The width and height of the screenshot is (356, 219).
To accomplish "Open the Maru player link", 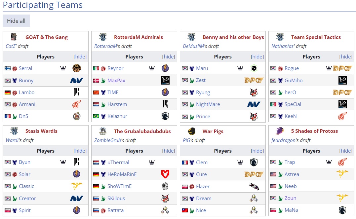I will (x=202, y=68).
